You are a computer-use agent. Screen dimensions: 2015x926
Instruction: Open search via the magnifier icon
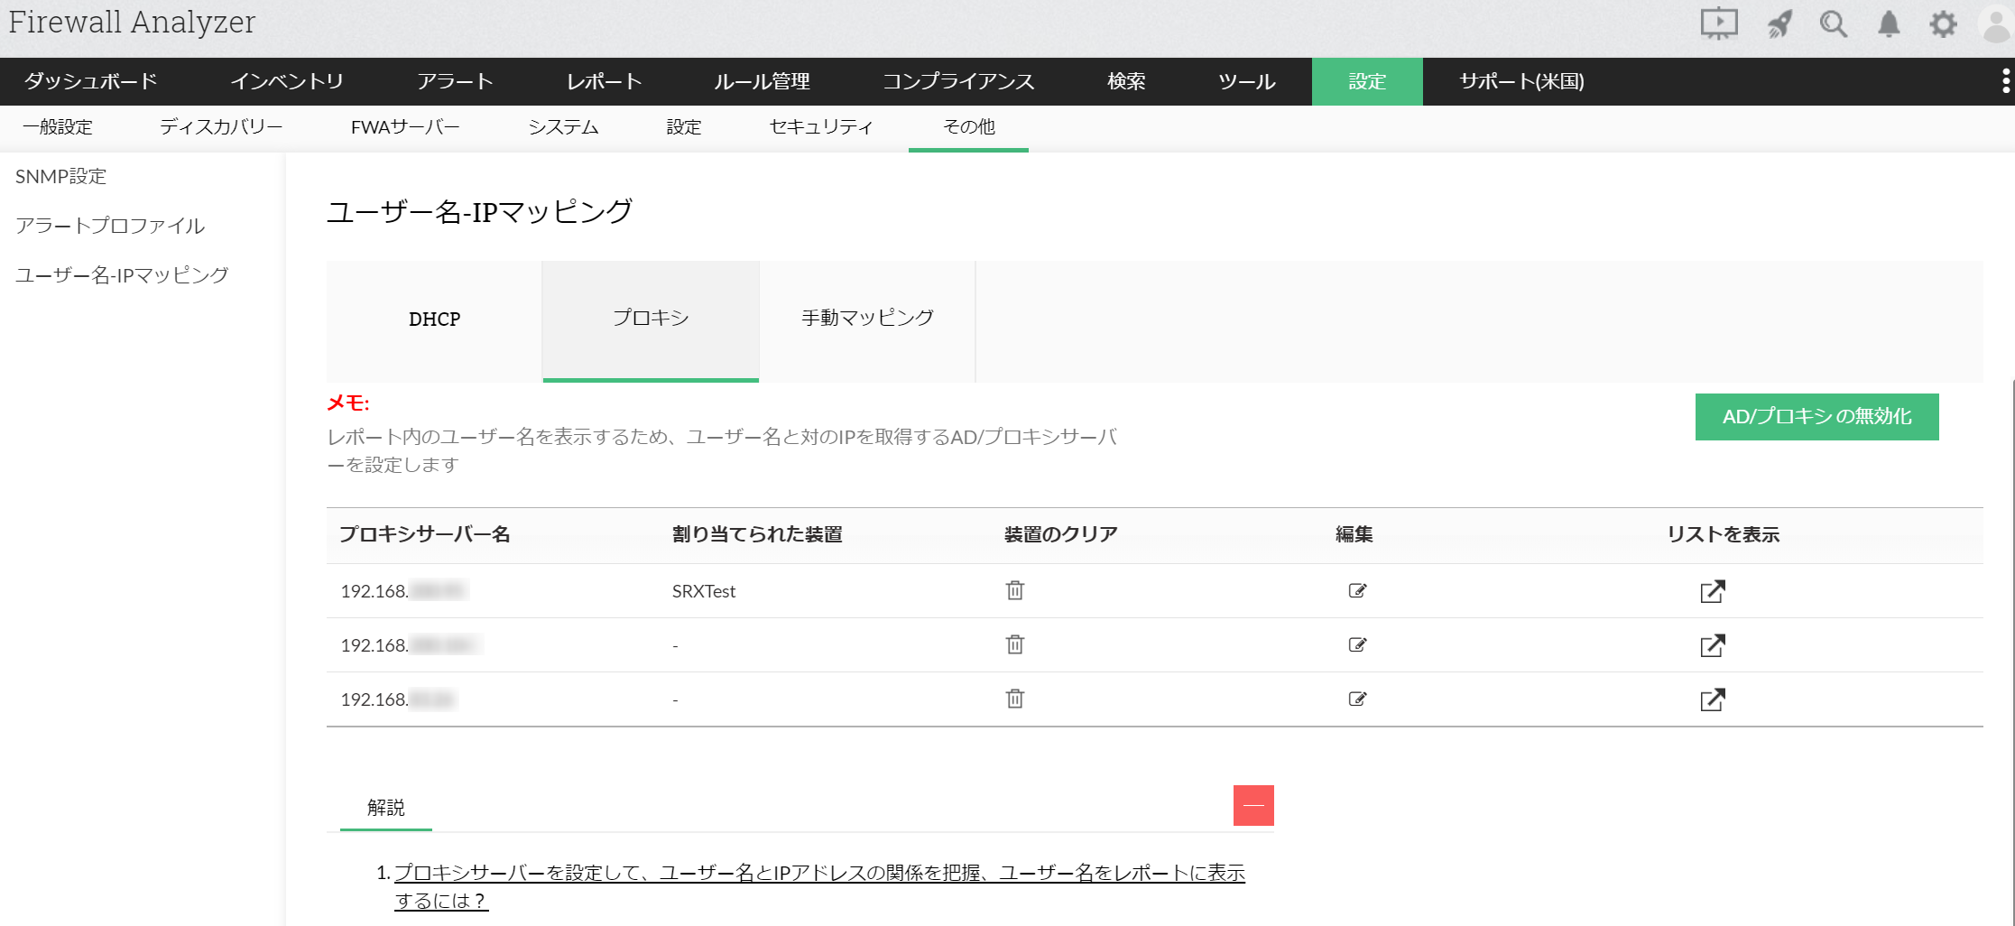point(1833,23)
